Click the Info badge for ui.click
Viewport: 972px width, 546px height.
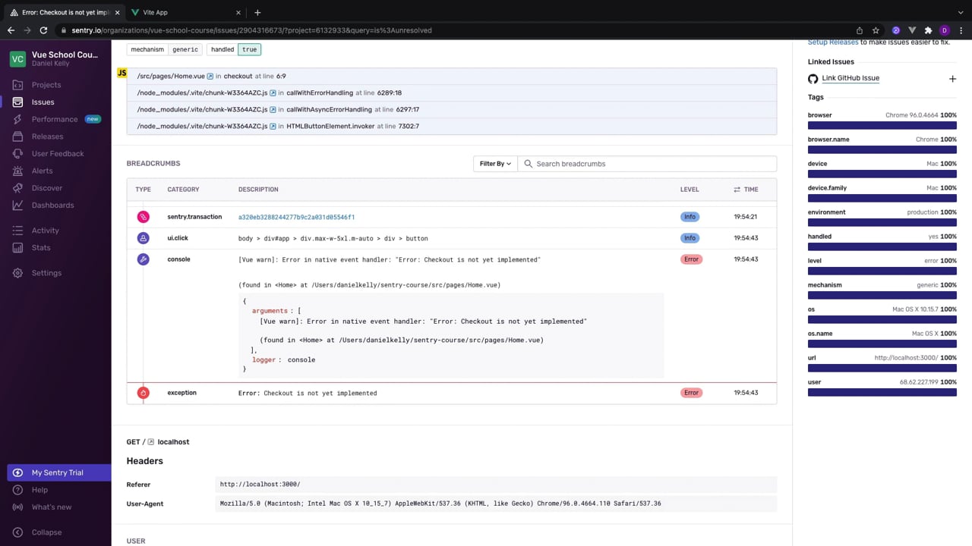(x=690, y=238)
